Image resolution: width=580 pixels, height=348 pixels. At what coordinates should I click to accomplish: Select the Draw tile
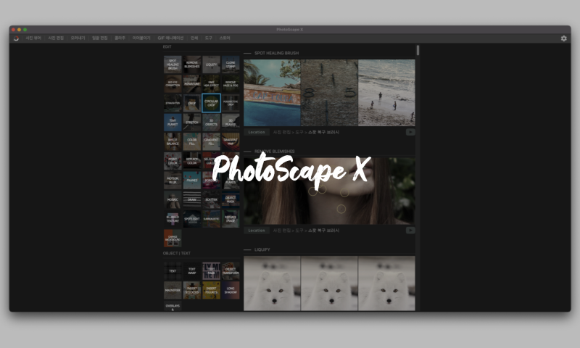pos(192,199)
